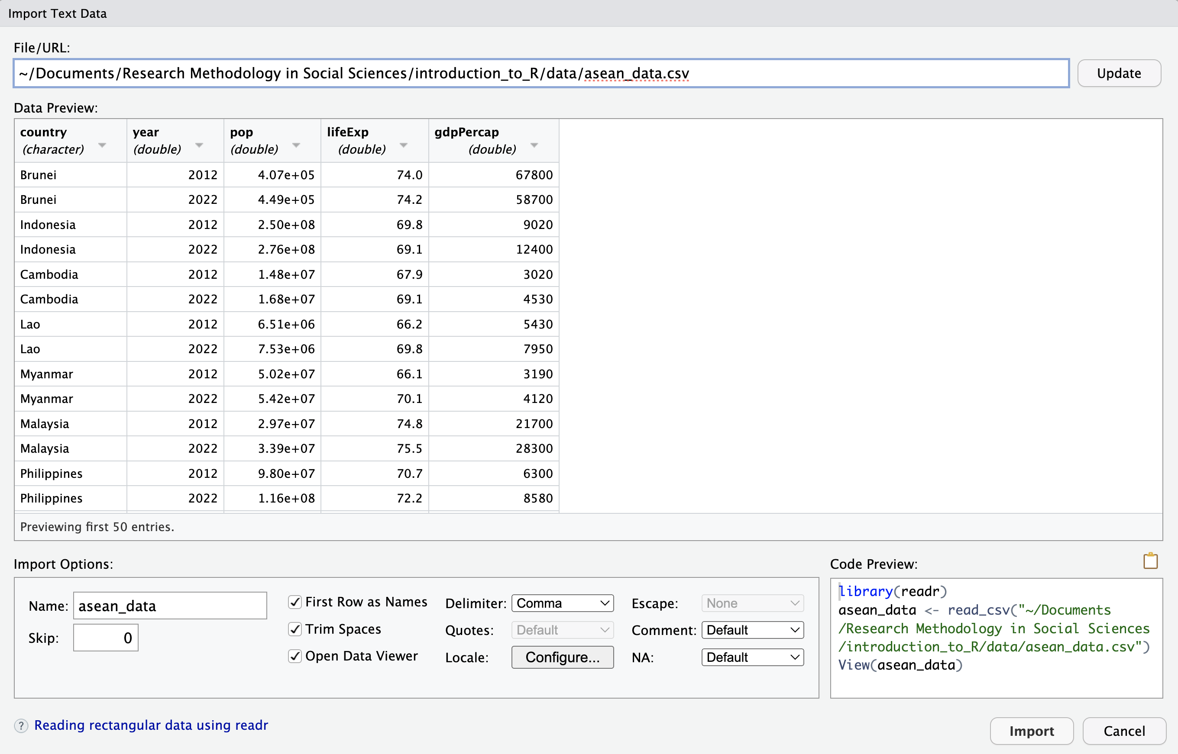The image size is (1178, 754).
Task: Click the pop value 6.51e+06
Action: click(x=286, y=324)
